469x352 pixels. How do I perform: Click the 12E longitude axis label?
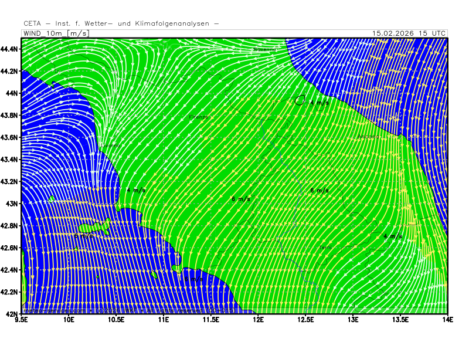point(258,320)
